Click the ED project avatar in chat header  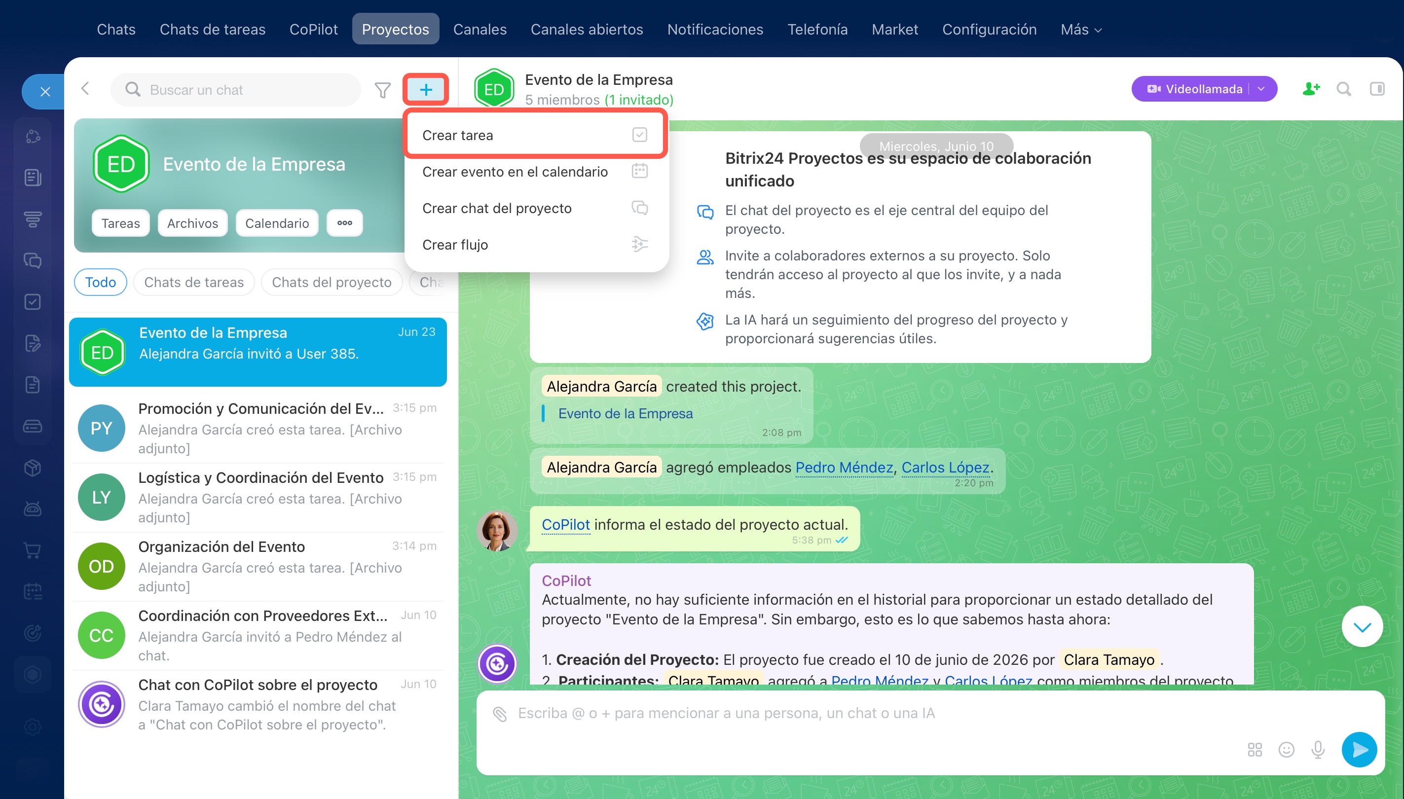pos(494,89)
